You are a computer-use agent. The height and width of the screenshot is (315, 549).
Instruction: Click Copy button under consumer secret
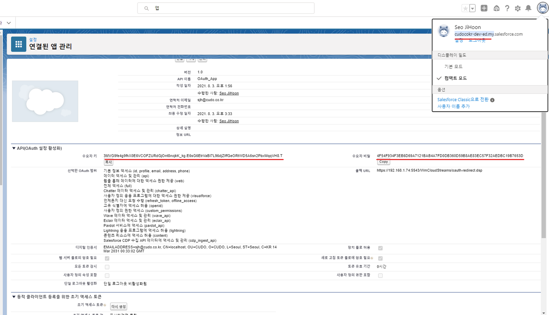pos(383,162)
